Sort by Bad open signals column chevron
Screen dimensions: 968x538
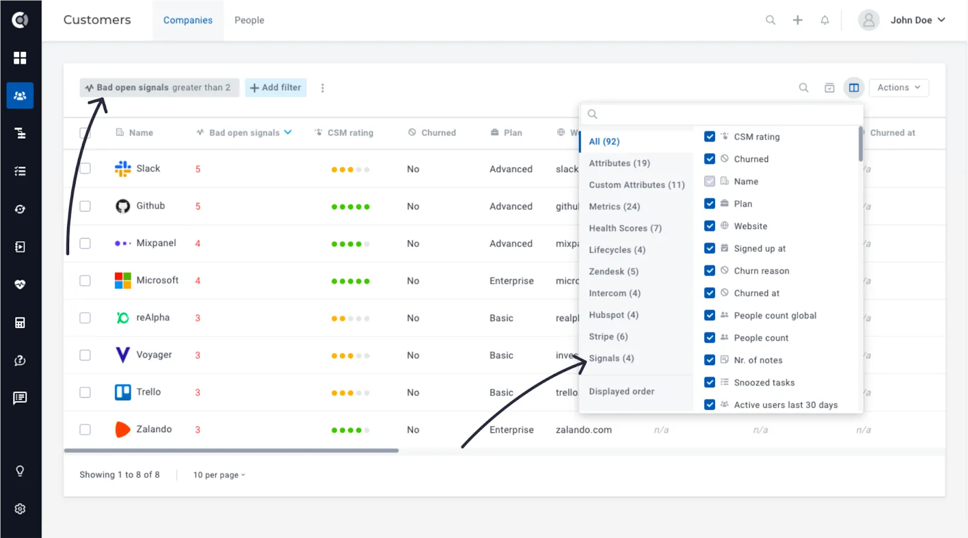288,132
